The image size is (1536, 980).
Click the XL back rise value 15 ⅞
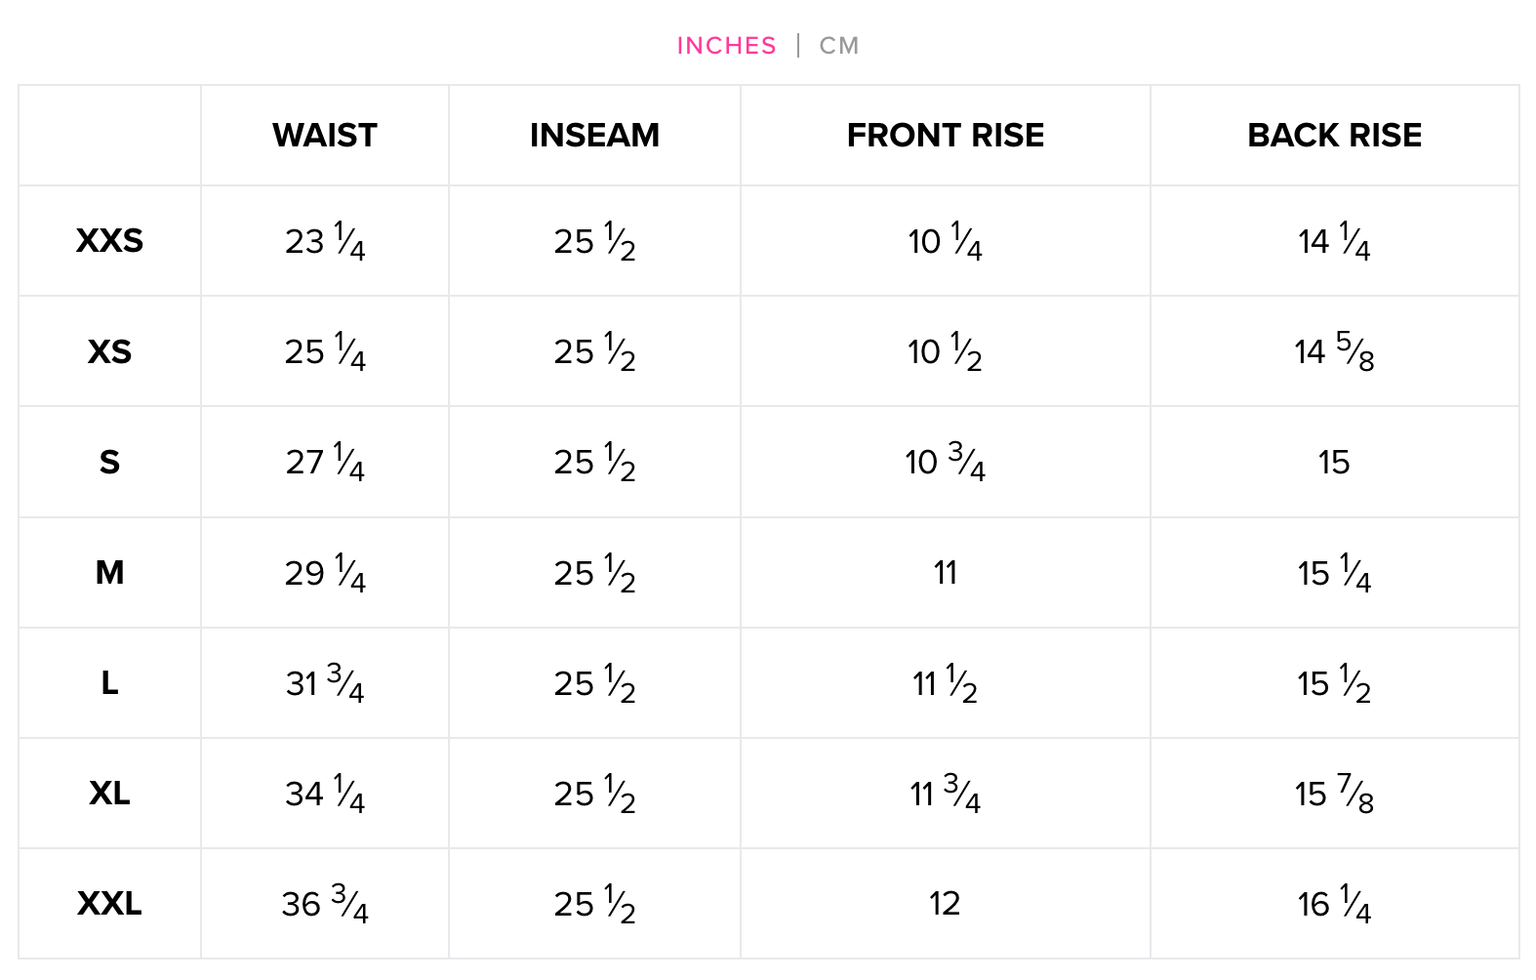[1334, 793]
